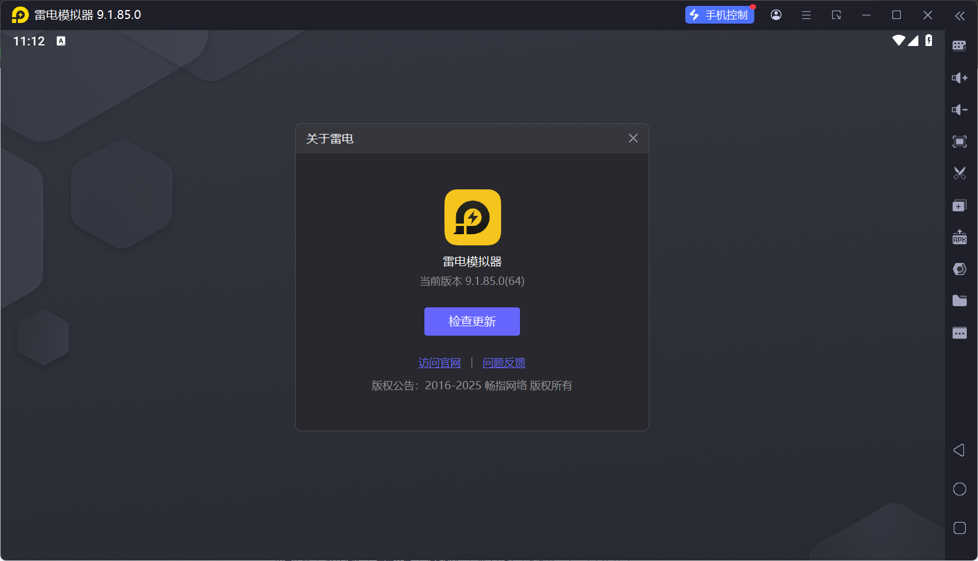Click the hexagon icon in sidebar
This screenshot has height=561, width=978.
click(959, 269)
